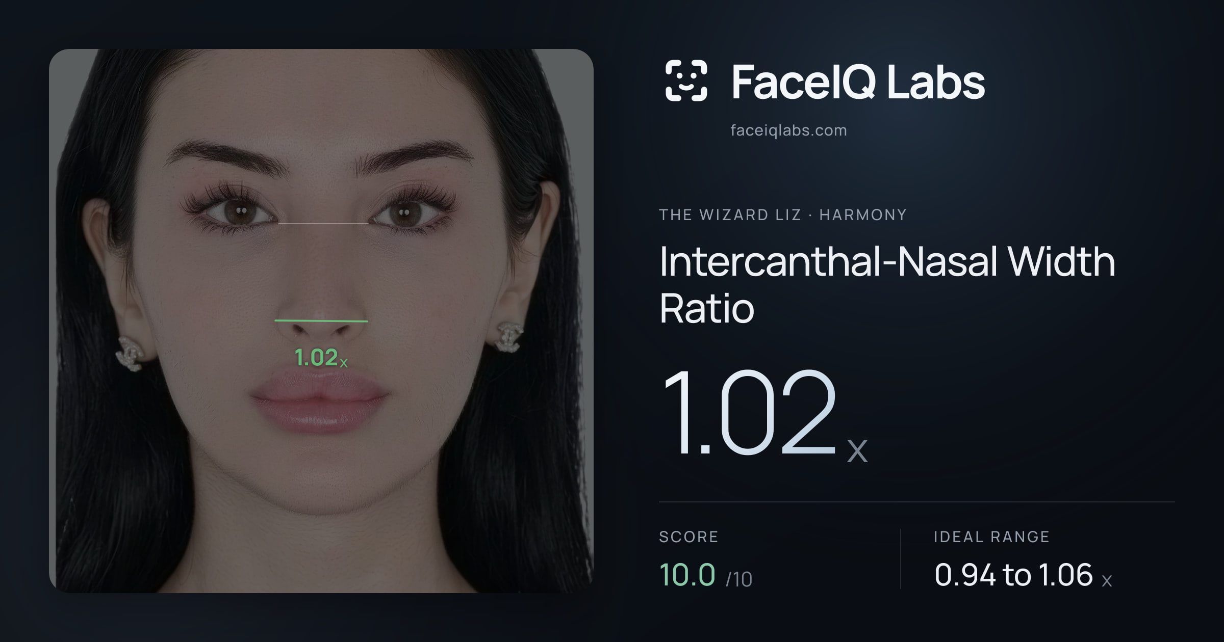This screenshot has height=642, width=1224.
Task: Click the FaceIQ Labs brand name
Action: [858, 82]
